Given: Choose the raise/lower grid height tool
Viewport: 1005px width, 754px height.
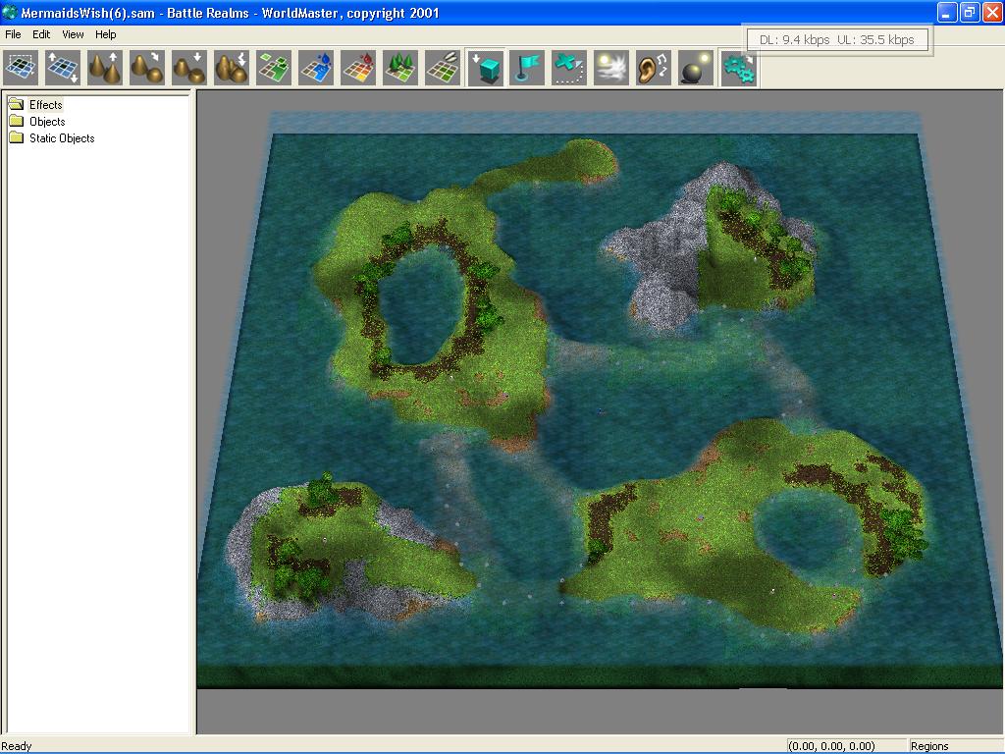Looking at the screenshot, I should pyautogui.click(x=62, y=68).
